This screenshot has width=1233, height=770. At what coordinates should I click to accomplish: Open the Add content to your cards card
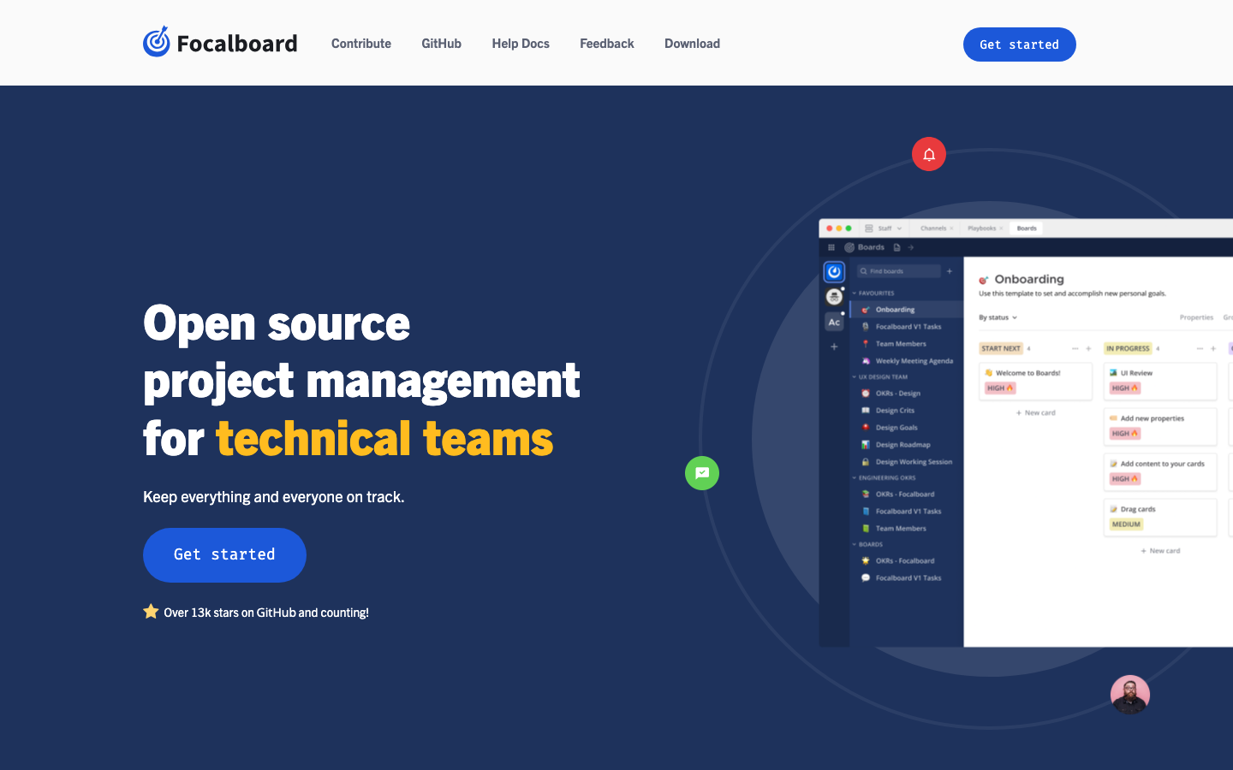(1160, 471)
